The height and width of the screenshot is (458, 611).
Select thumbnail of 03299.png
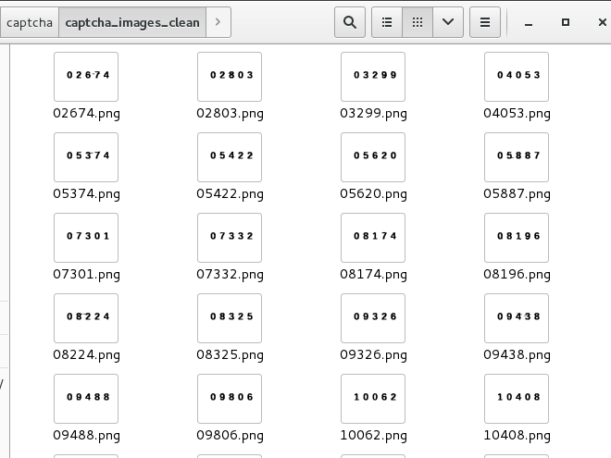point(373,77)
